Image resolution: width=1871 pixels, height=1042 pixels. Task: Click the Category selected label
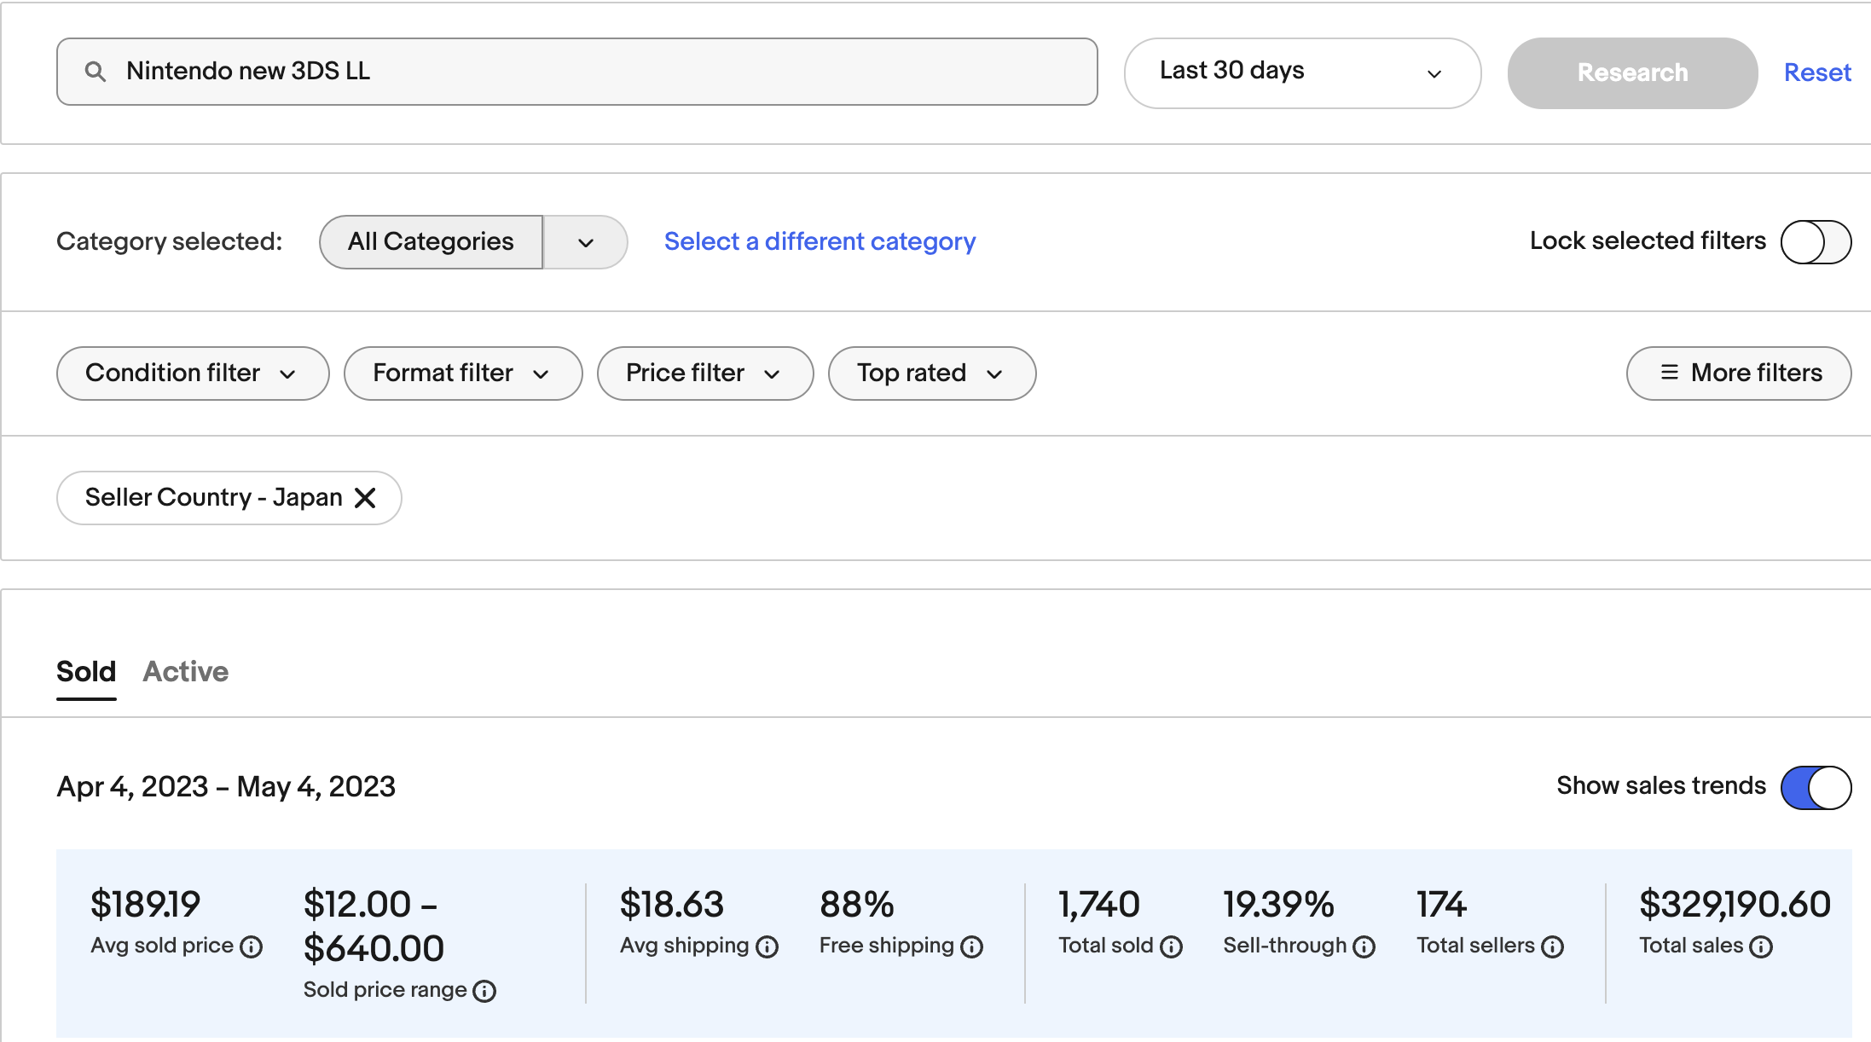pos(169,242)
